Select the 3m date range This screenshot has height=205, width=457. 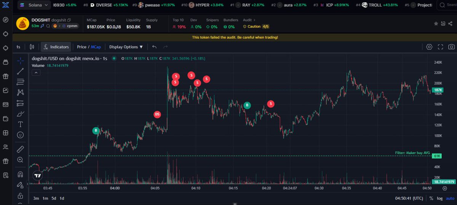(x=36, y=198)
